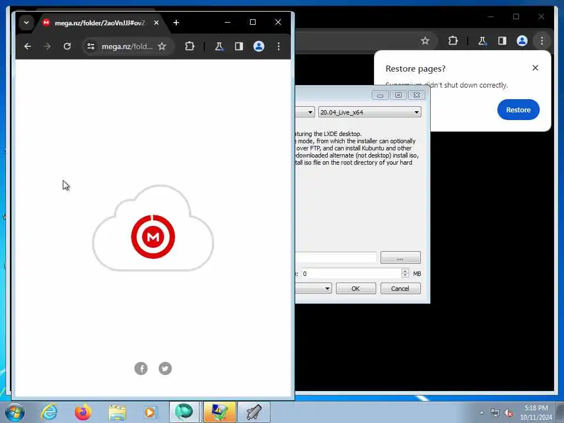
Task: Open the network tray icon
Action: tap(495, 413)
